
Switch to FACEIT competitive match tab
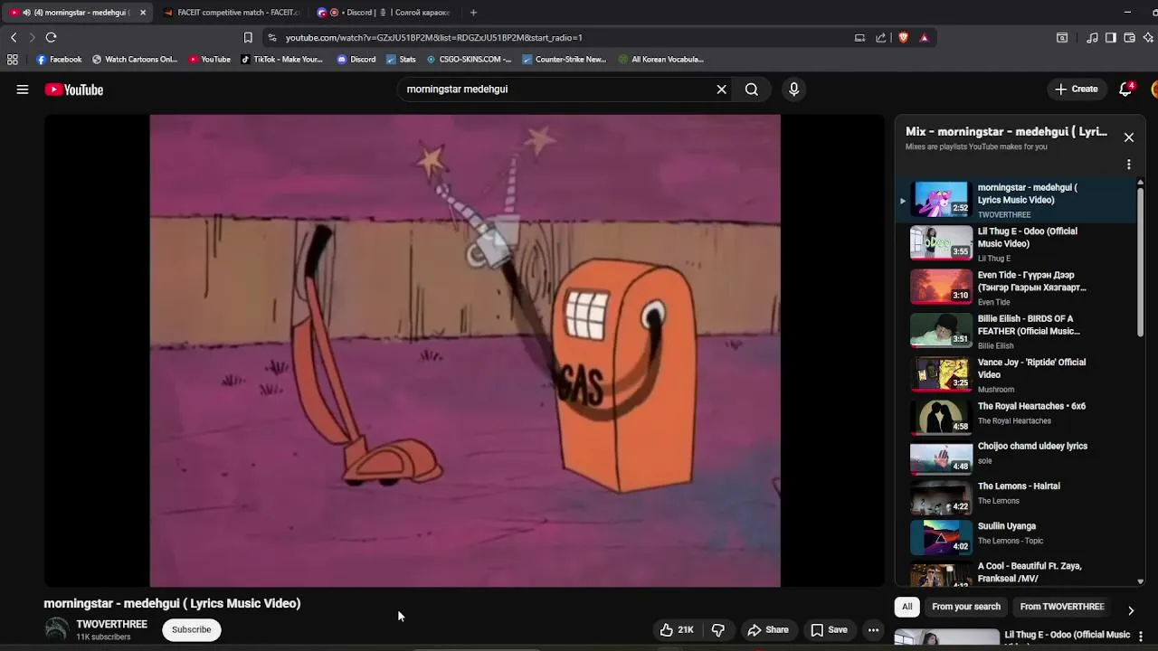(x=233, y=13)
